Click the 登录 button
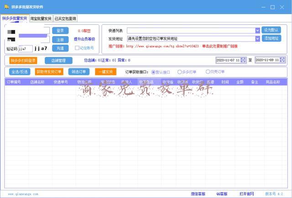 point(60,30)
